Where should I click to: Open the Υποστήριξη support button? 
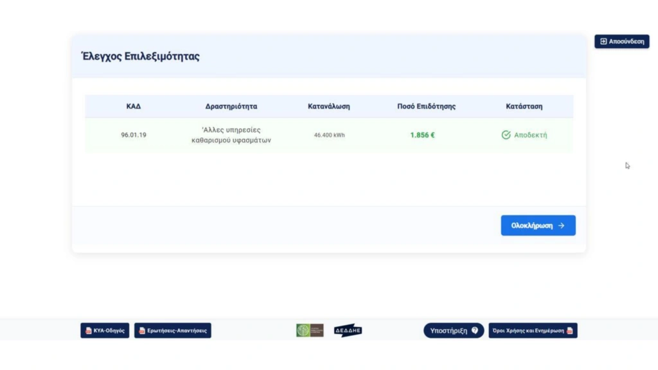click(453, 331)
